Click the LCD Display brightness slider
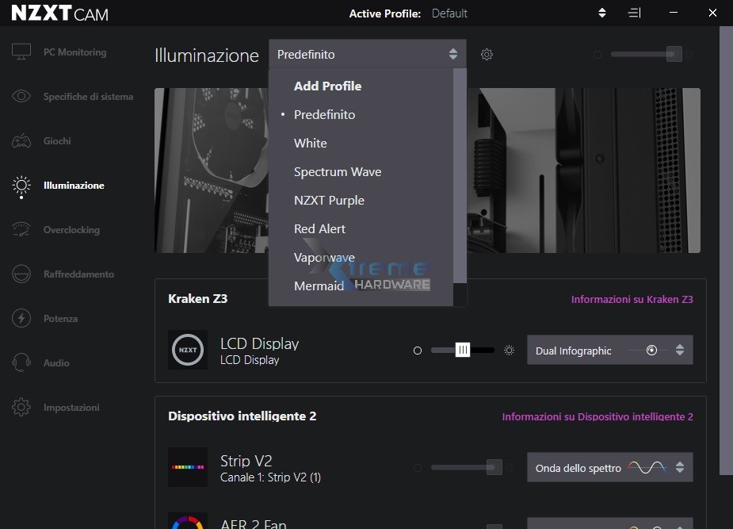The image size is (733, 529). (x=463, y=351)
